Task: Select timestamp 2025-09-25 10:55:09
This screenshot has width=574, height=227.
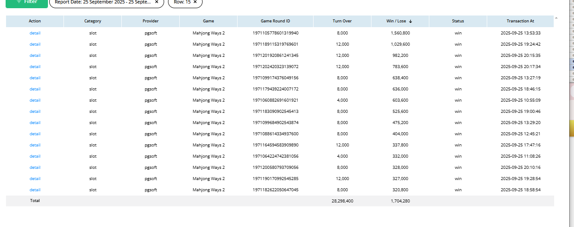Action: coord(520,100)
